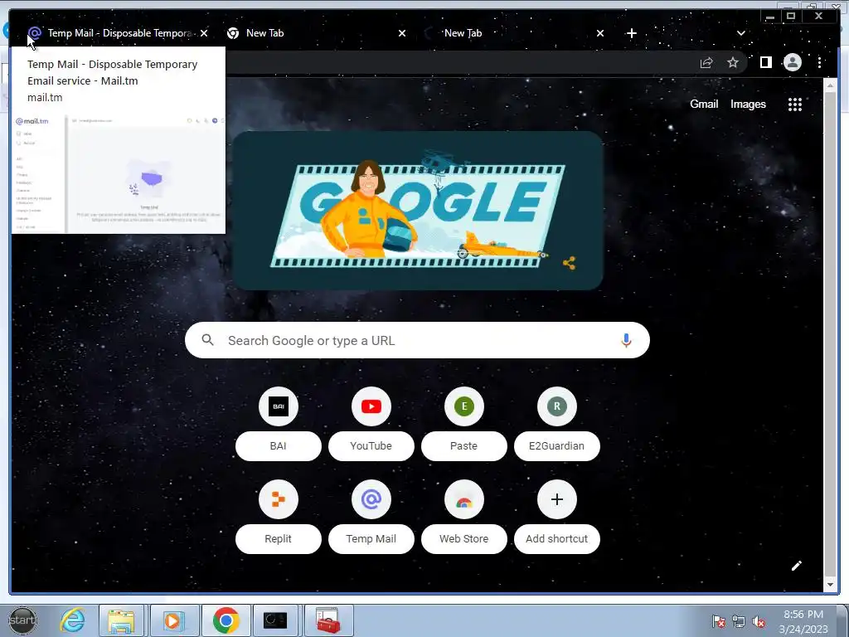Click the BAI label
849x637 pixels.
tap(279, 445)
